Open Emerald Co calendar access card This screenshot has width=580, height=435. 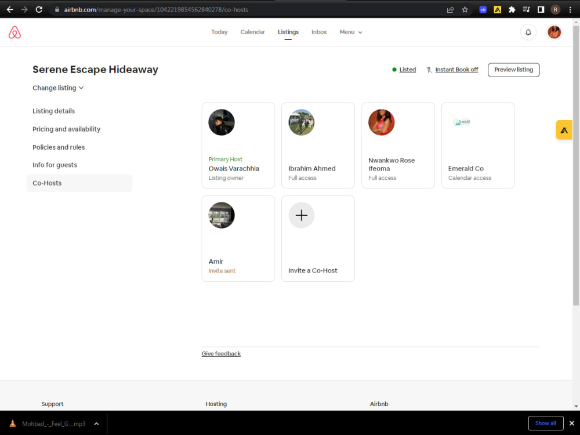(x=477, y=146)
